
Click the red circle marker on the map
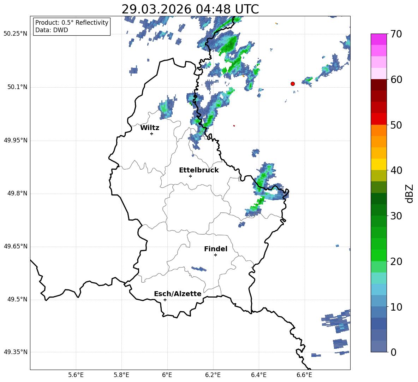click(292, 84)
